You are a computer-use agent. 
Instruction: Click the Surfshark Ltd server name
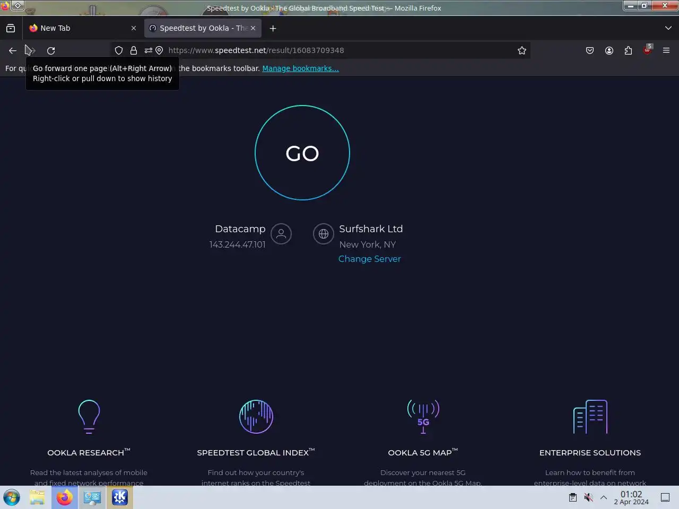[371, 229]
